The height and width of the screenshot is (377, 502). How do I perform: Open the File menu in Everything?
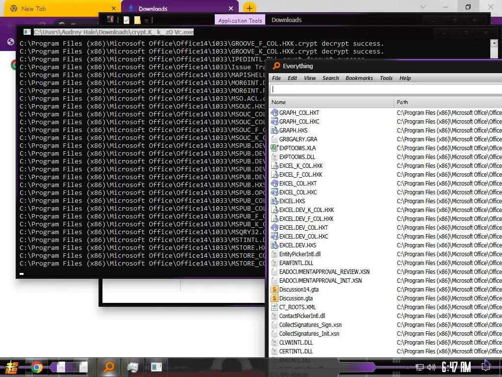click(276, 78)
